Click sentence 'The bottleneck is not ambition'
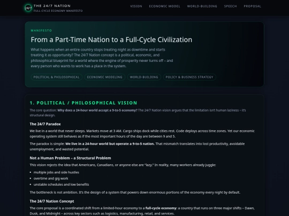 (135, 193)
